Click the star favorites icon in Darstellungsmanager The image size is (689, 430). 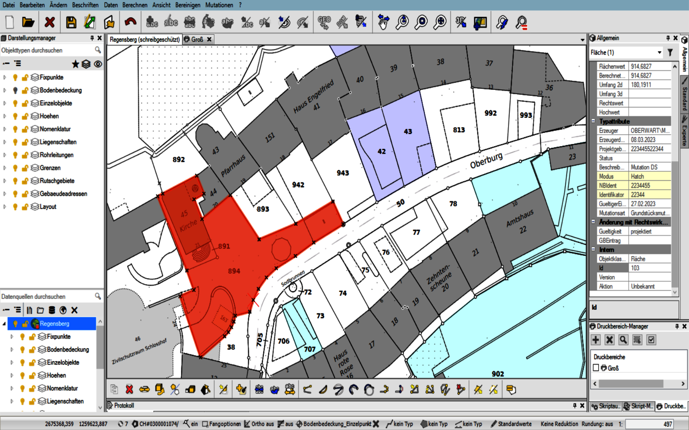coord(75,64)
